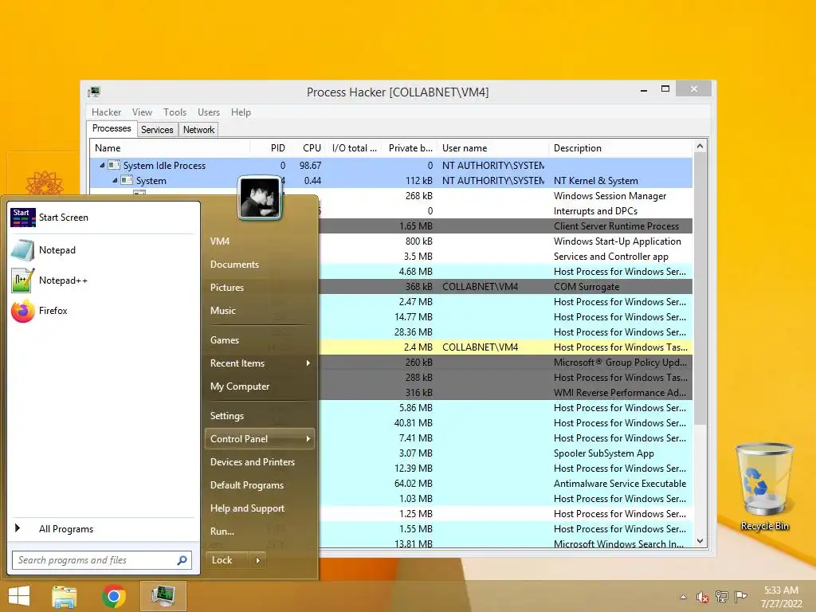
Task: Click the process list vertical scrollbar thumb
Action: [x=700, y=288]
